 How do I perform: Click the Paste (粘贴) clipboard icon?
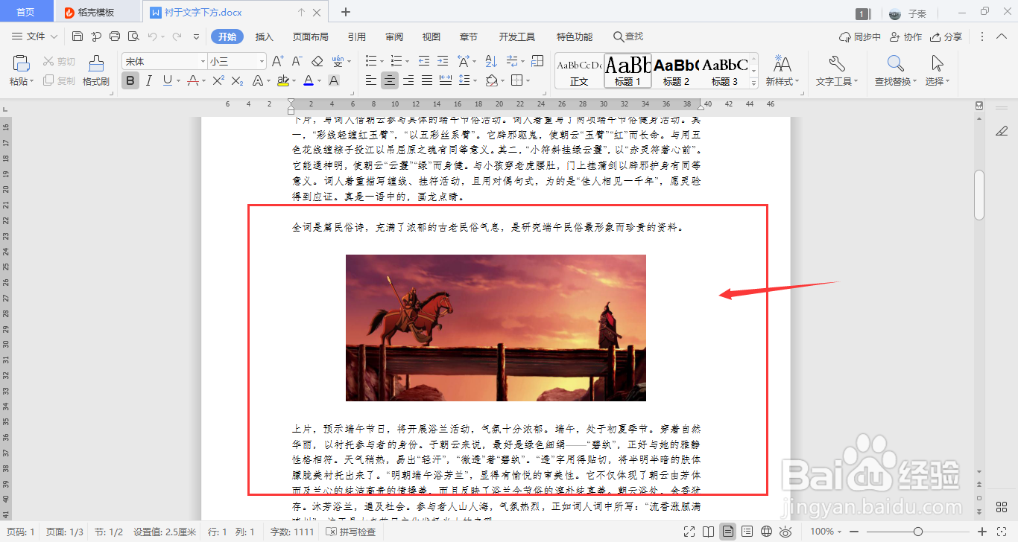coord(21,64)
